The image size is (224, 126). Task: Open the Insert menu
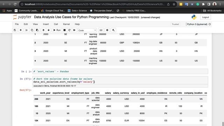46,24
